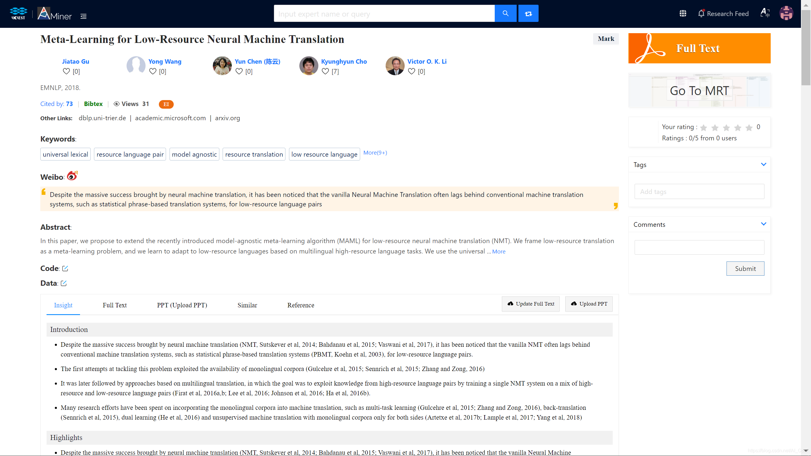Screen dimensions: 811x456
Task: Switch to the Similar tab
Action: pyautogui.click(x=247, y=305)
